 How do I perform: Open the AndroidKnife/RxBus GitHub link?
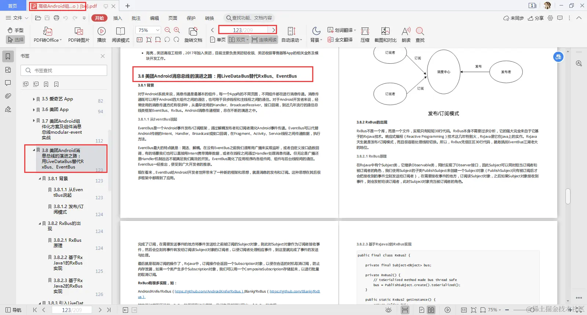click(208, 292)
